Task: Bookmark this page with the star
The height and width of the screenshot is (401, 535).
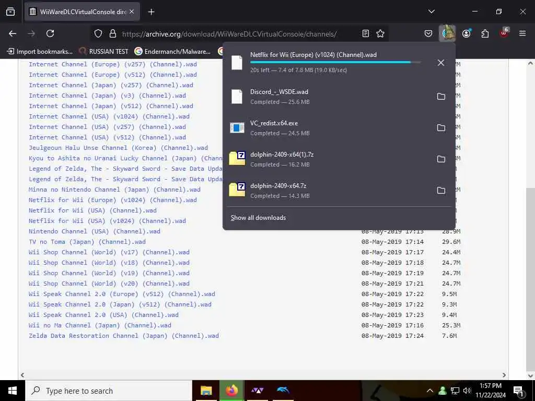Action: click(x=380, y=33)
